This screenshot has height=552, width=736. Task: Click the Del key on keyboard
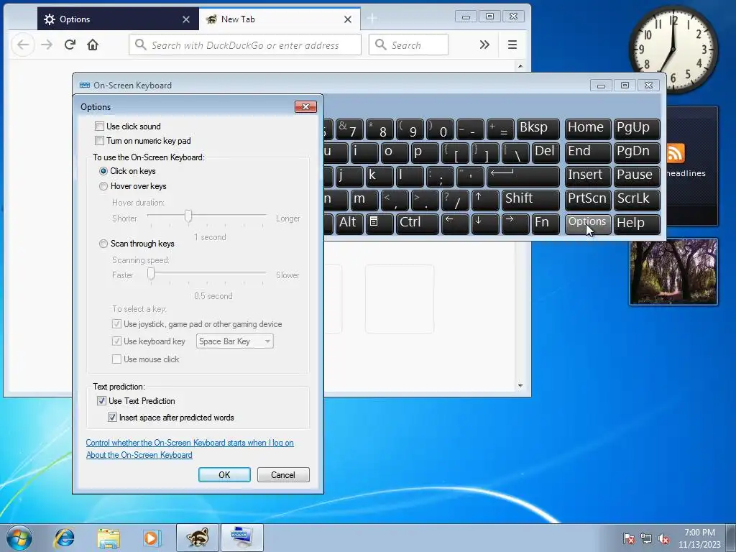point(546,152)
